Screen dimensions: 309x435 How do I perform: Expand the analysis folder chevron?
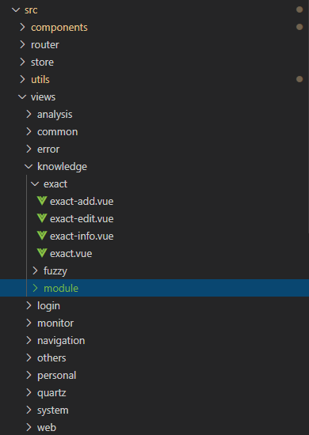pos(29,114)
